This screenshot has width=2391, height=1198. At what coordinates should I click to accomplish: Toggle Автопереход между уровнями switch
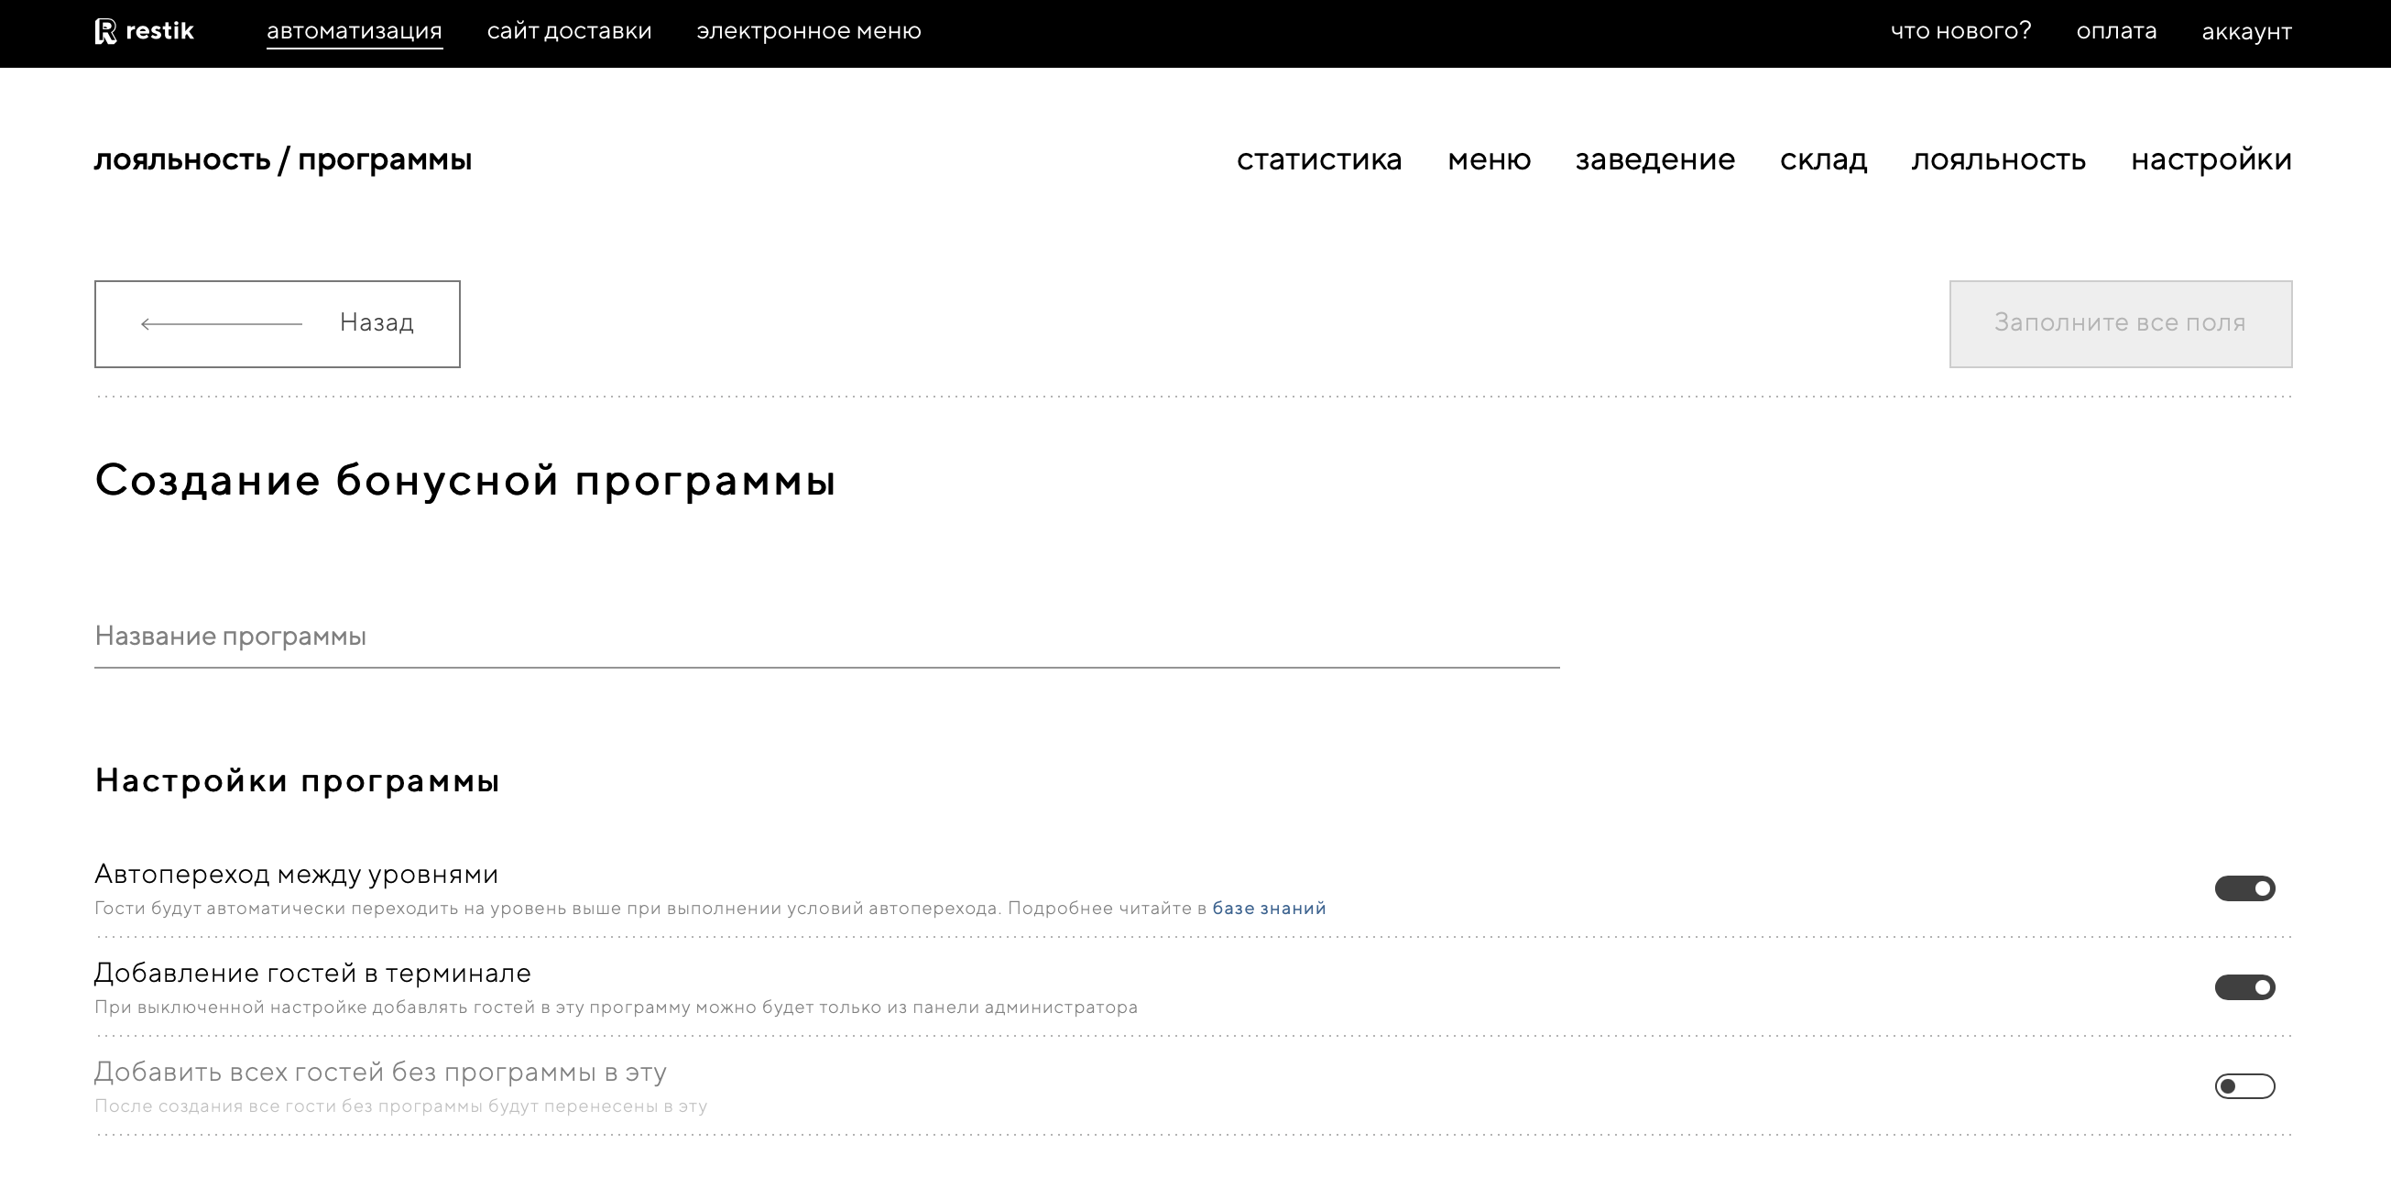pos(2244,888)
